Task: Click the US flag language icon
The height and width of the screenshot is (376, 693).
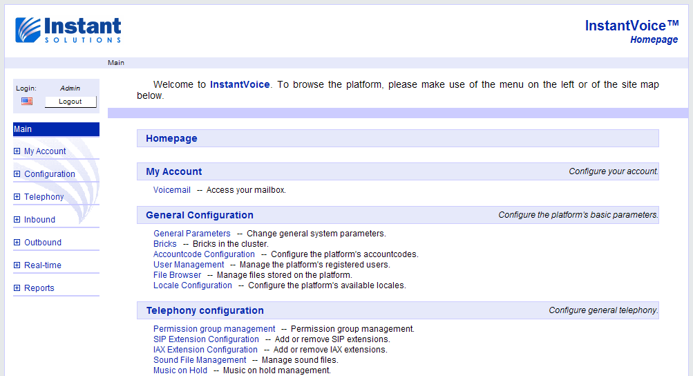Action: [27, 102]
